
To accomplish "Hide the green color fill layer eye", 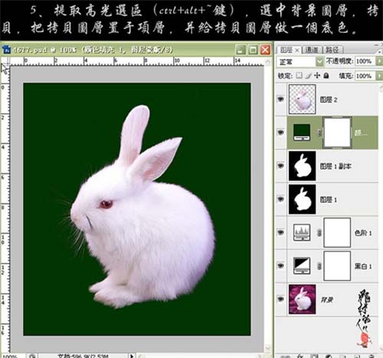I will pyautogui.click(x=281, y=133).
